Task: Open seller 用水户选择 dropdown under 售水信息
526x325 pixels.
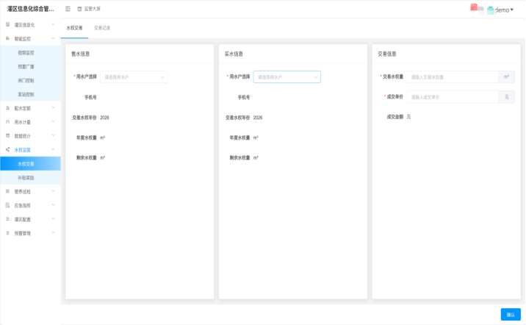Action: (135, 76)
